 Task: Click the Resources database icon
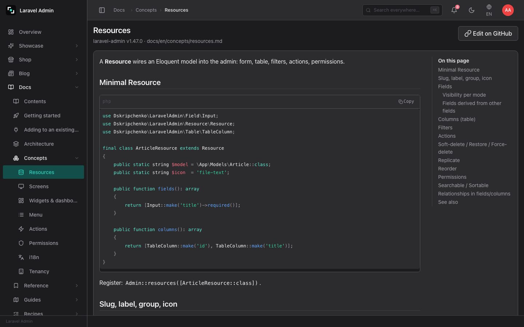point(21,172)
